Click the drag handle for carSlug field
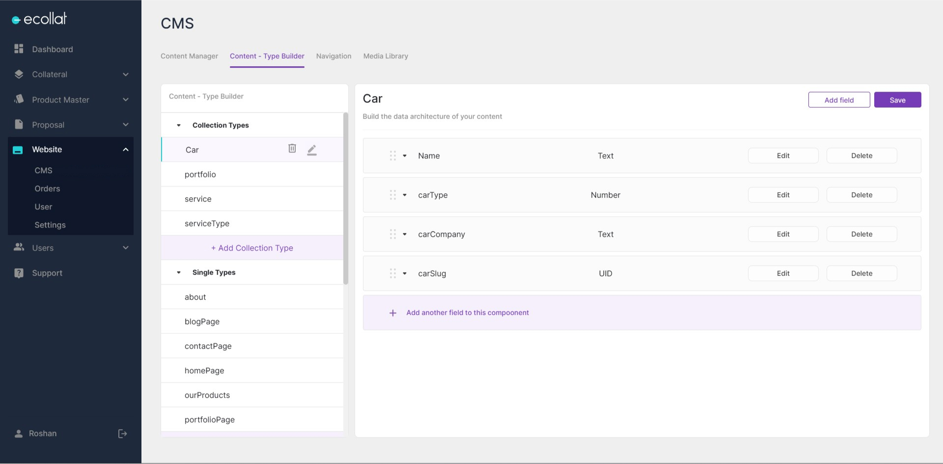943x464 pixels. [x=393, y=274]
